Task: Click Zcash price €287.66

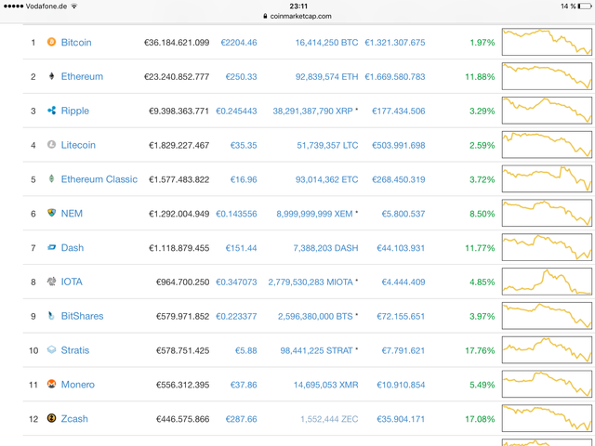Action: pyautogui.click(x=242, y=419)
